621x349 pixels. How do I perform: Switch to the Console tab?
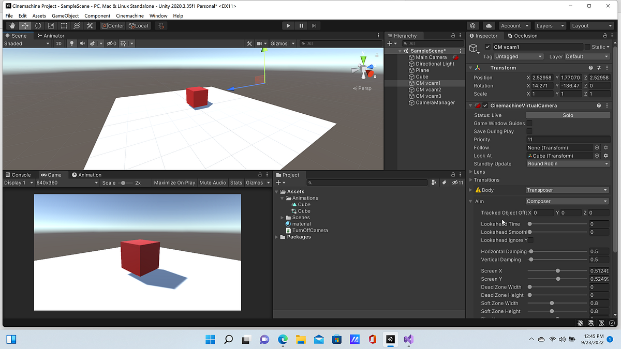(x=18, y=175)
